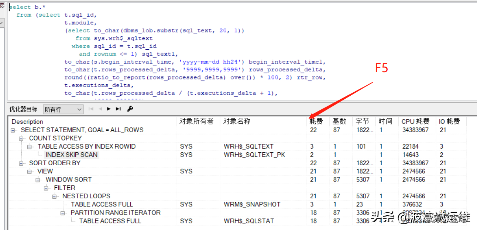Click CPU cost value 14643
This screenshot has height=230, width=477.
click(x=411, y=155)
